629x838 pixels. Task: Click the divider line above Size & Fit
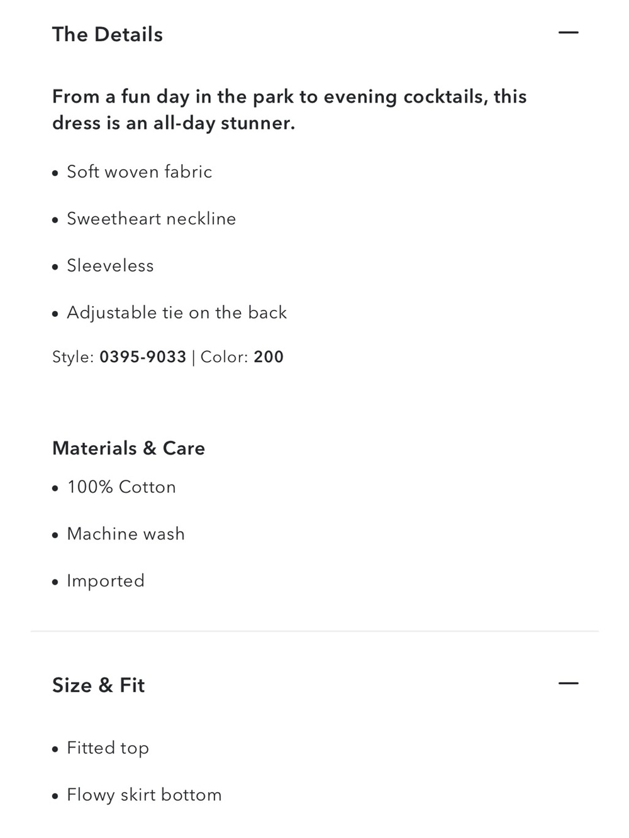[x=314, y=631]
